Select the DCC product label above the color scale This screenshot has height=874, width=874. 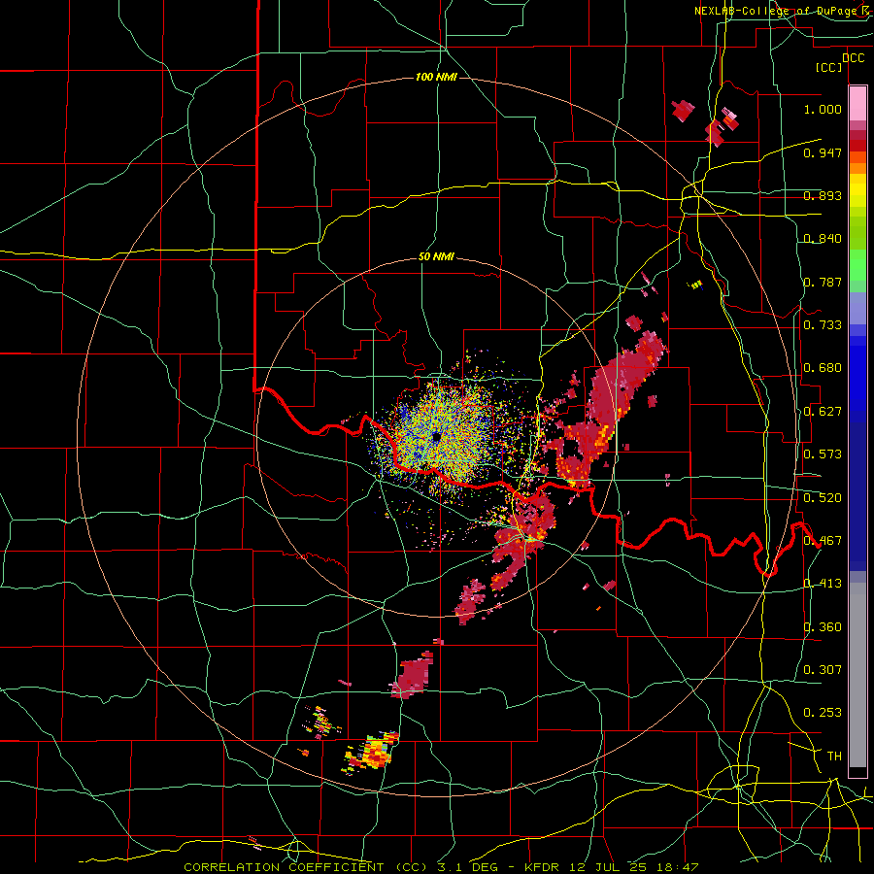click(x=853, y=58)
